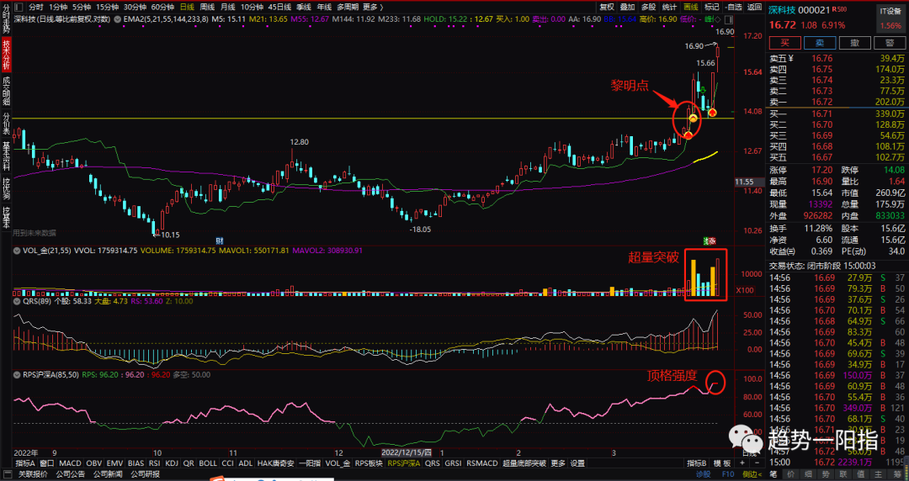Click the blue 卖 sell button
The image size is (909, 481).
pyautogui.click(x=820, y=43)
